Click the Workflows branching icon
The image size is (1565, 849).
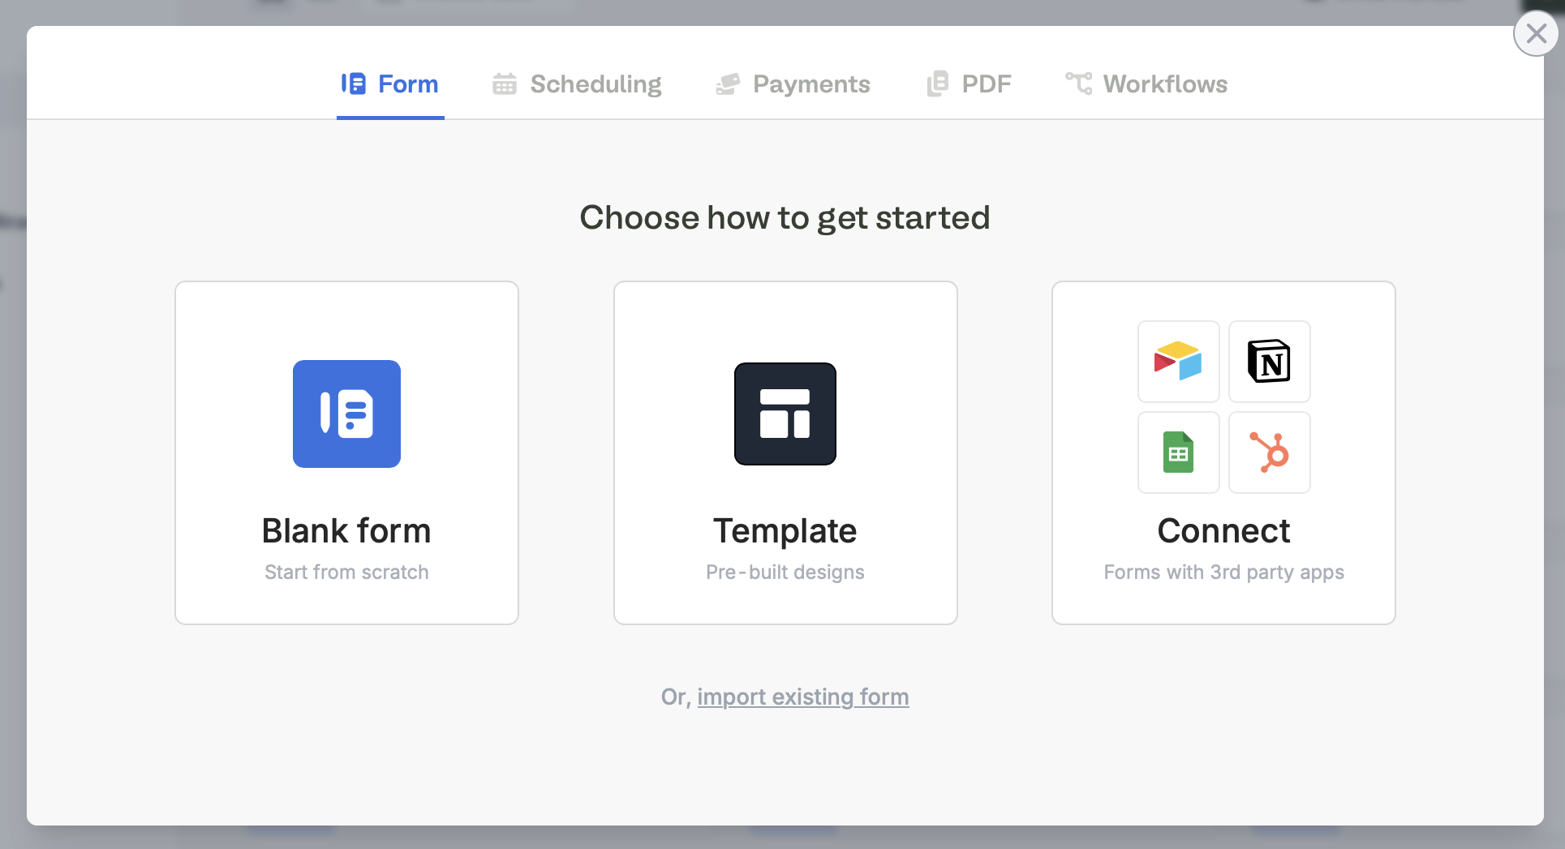[1078, 84]
